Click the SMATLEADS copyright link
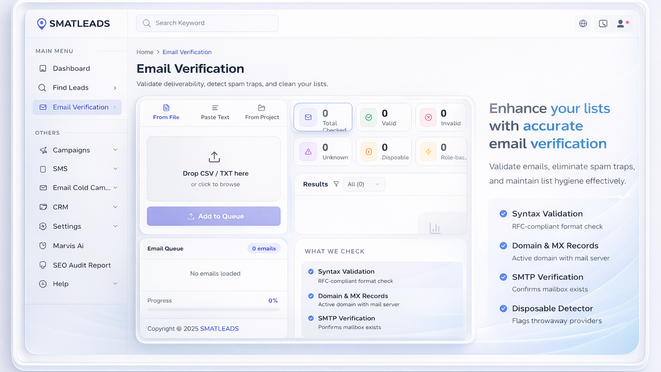The width and height of the screenshot is (661, 372). coord(219,329)
